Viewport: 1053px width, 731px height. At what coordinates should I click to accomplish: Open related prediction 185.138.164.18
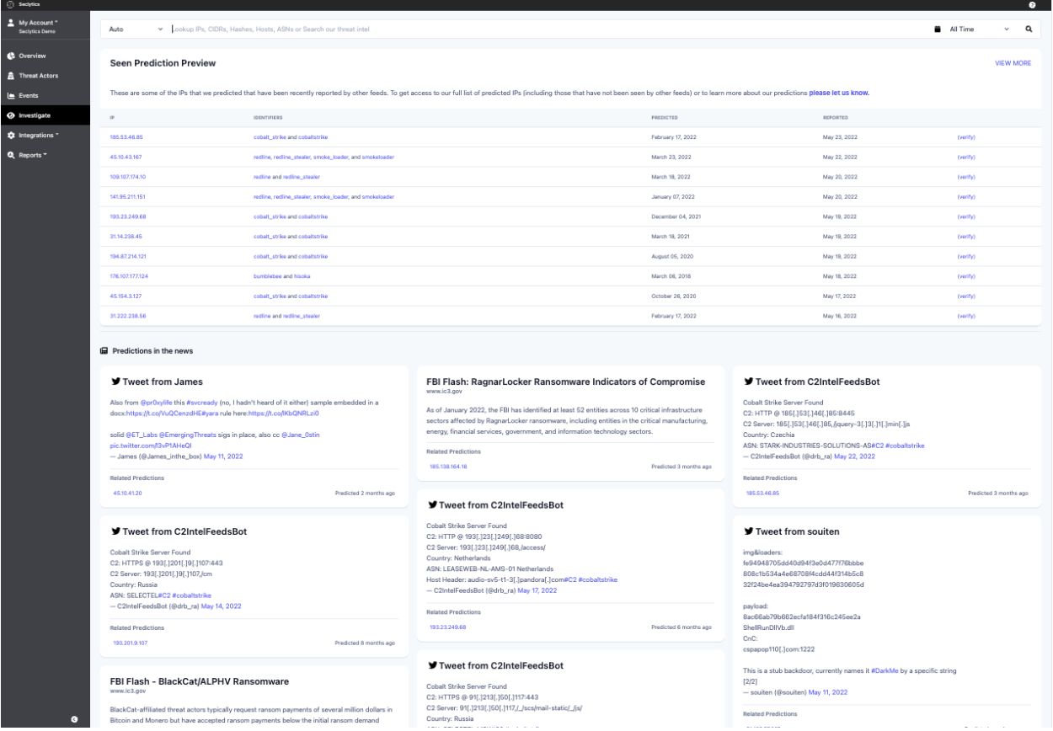448,466
